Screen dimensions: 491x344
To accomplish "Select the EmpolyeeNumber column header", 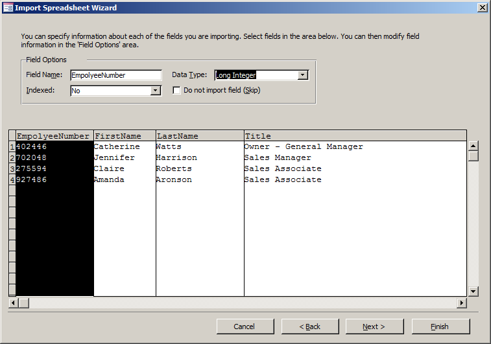I will (54, 136).
